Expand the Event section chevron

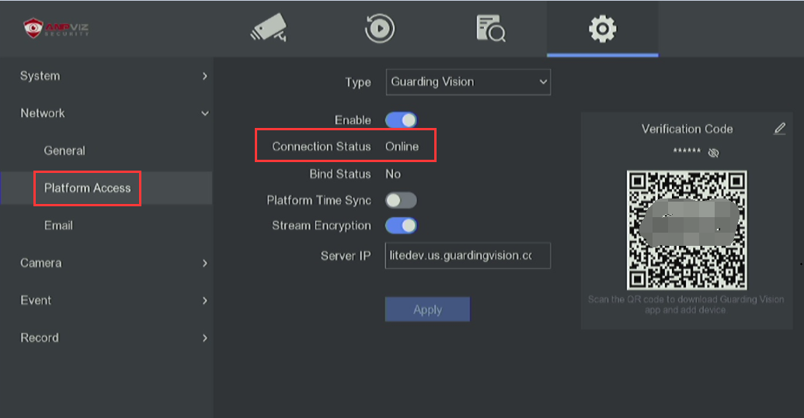(x=204, y=300)
